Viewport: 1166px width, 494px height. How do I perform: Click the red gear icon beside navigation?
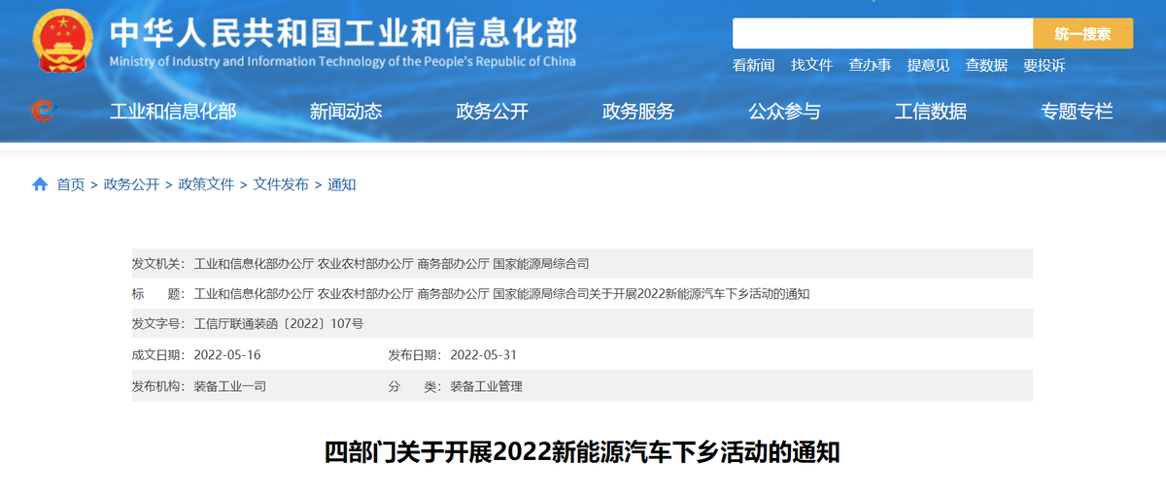click(44, 111)
